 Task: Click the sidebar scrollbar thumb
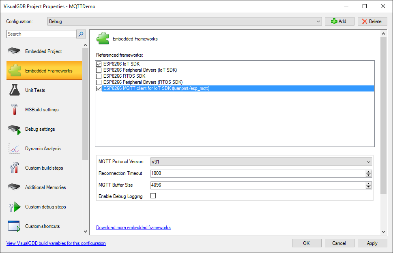tap(85, 104)
